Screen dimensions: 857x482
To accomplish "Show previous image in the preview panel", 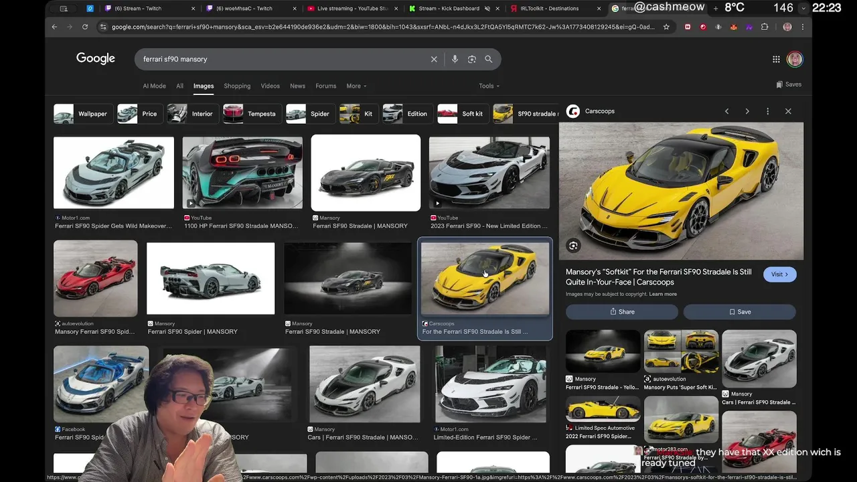I will click(726, 111).
